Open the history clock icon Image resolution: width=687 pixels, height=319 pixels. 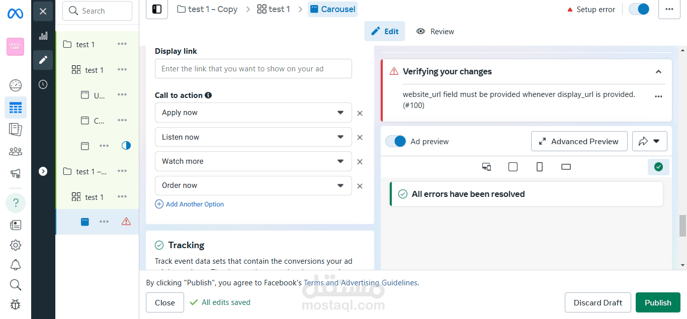coord(43,84)
